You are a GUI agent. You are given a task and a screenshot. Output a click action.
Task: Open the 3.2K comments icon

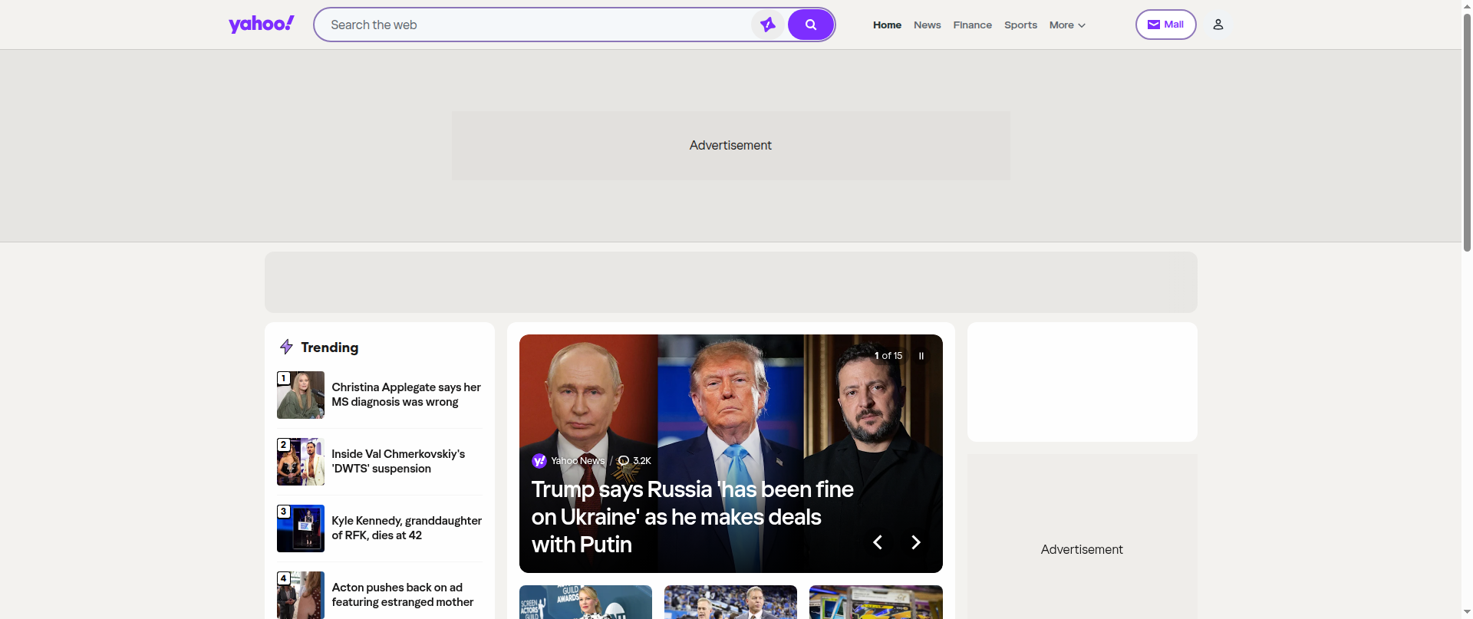point(634,461)
